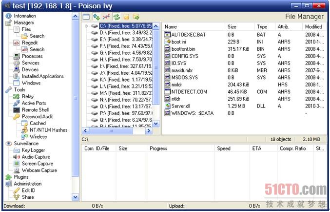Click the Webcam Capture icon
This screenshot has height=212, width=330.
[x=17, y=170]
